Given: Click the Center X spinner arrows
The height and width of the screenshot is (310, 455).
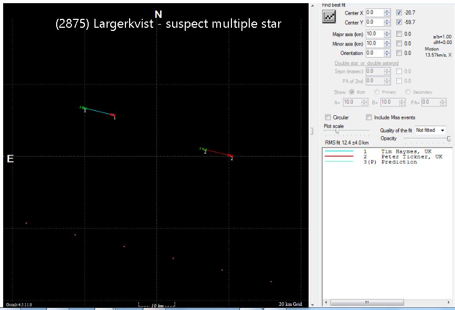Looking at the screenshot, I should point(387,13).
